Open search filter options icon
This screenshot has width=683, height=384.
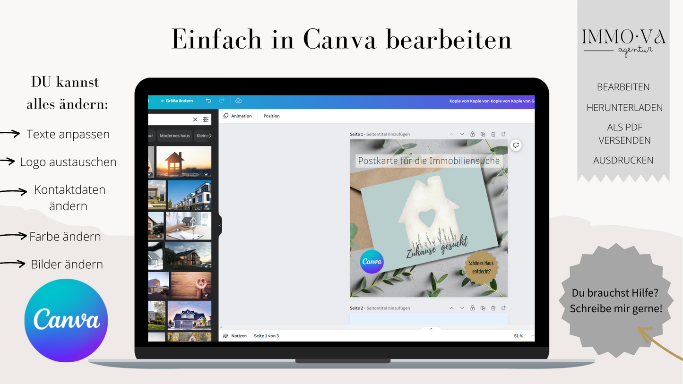point(206,119)
